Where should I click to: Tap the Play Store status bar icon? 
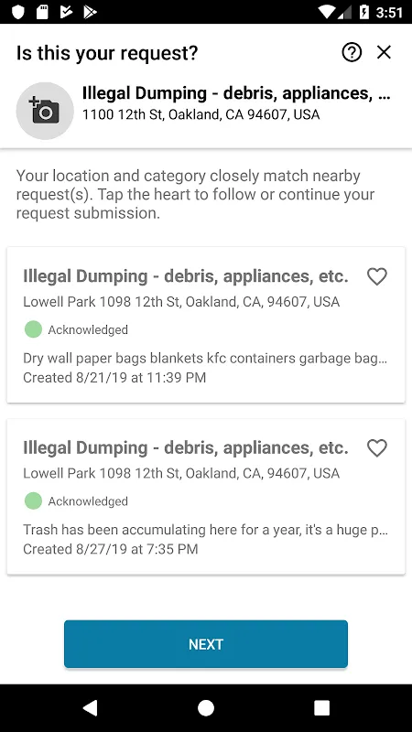pos(90,12)
